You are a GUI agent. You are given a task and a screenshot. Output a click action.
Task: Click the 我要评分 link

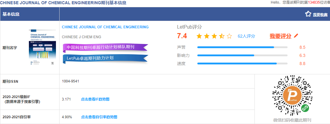click(280, 36)
